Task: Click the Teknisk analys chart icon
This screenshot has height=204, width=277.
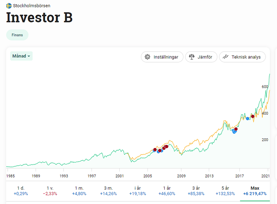Action: coord(225,57)
